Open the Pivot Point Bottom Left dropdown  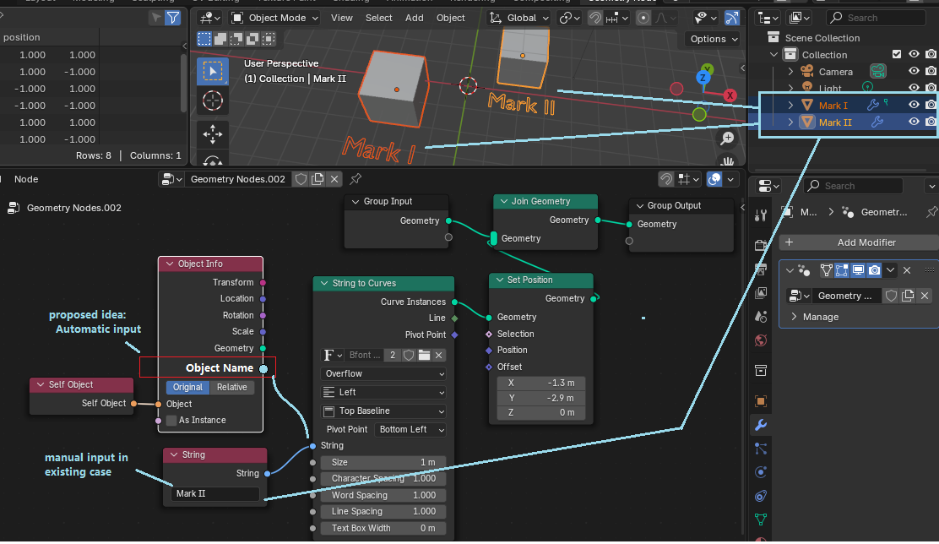[x=410, y=430]
